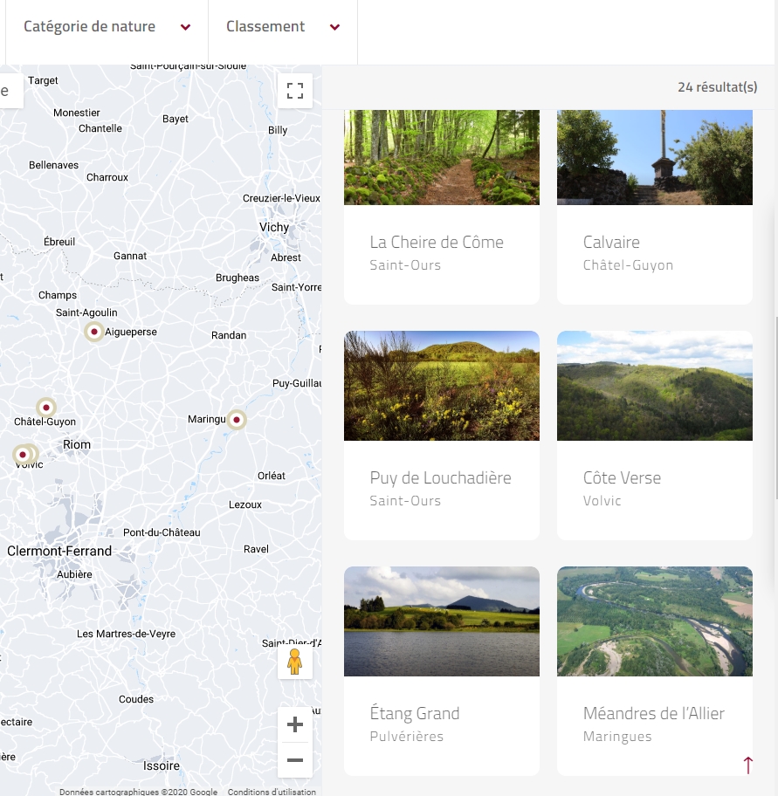Open the La Cheire de Côme title link
The height and width of the screenshot is (796, 778).
tap(437, 242)
